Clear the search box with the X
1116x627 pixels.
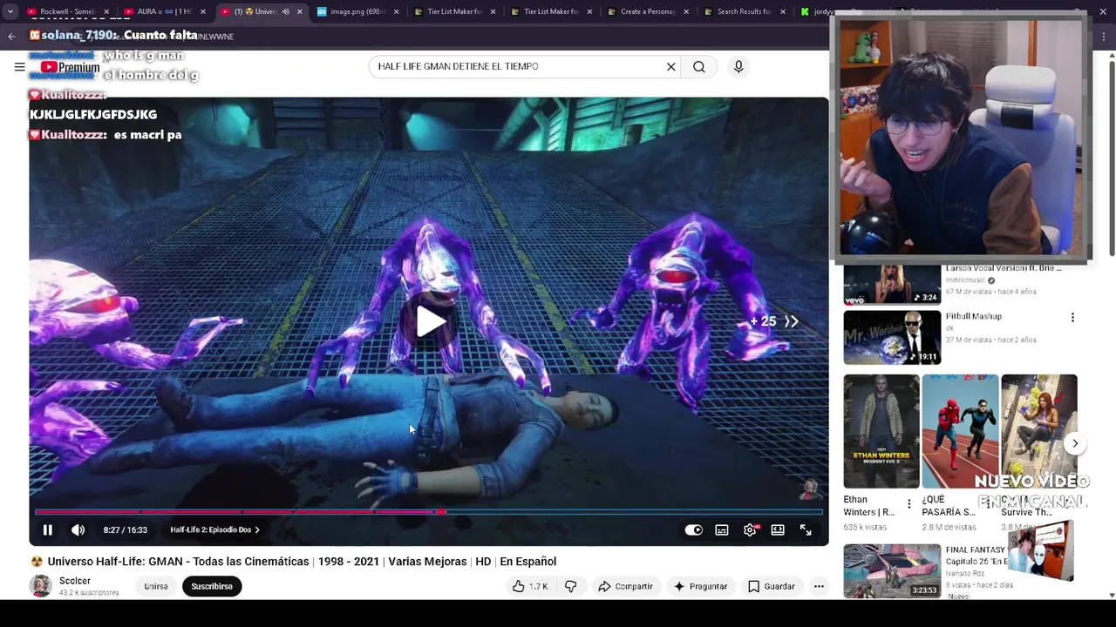pos(671,67)
